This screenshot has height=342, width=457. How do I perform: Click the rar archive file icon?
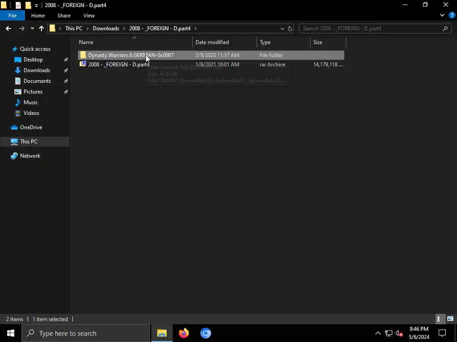tap(83, 64)
